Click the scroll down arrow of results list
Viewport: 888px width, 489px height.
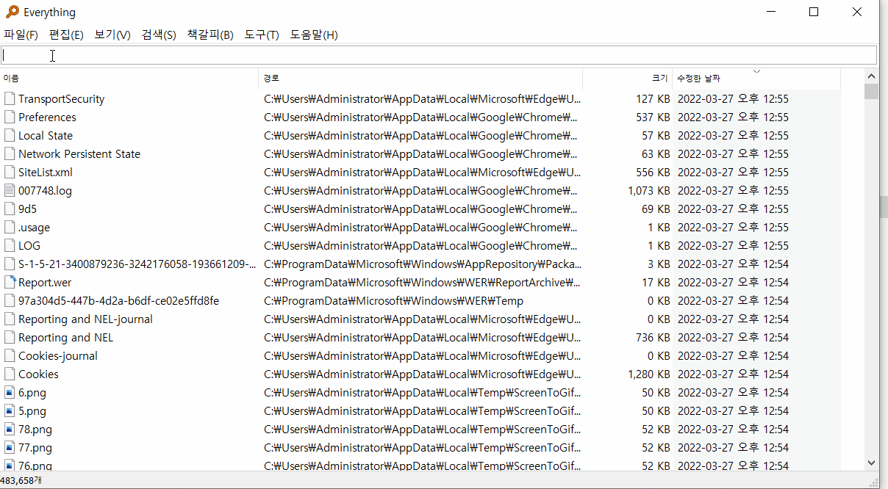point(872,463)
